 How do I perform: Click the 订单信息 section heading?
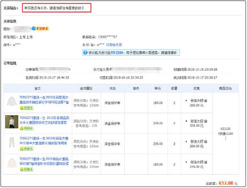click(10, 63)
